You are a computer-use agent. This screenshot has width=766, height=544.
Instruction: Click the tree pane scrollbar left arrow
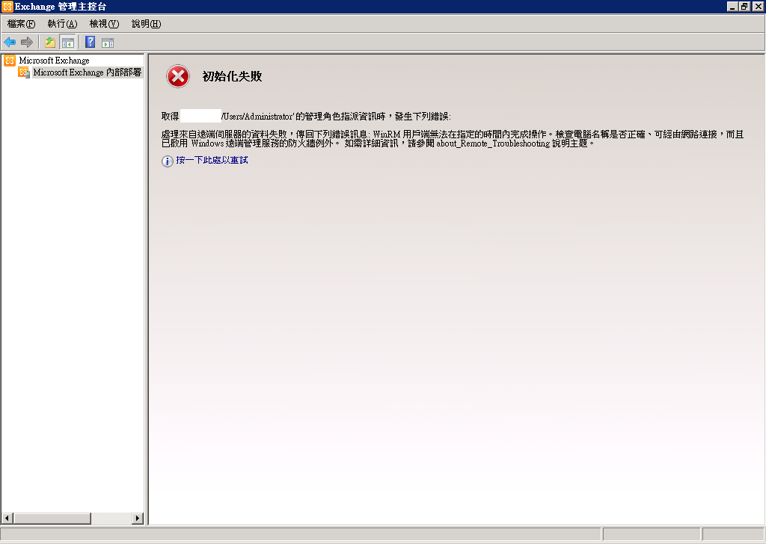pos(7,518)
